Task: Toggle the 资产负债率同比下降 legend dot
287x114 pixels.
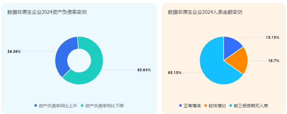Action: [x=82, y=105]
